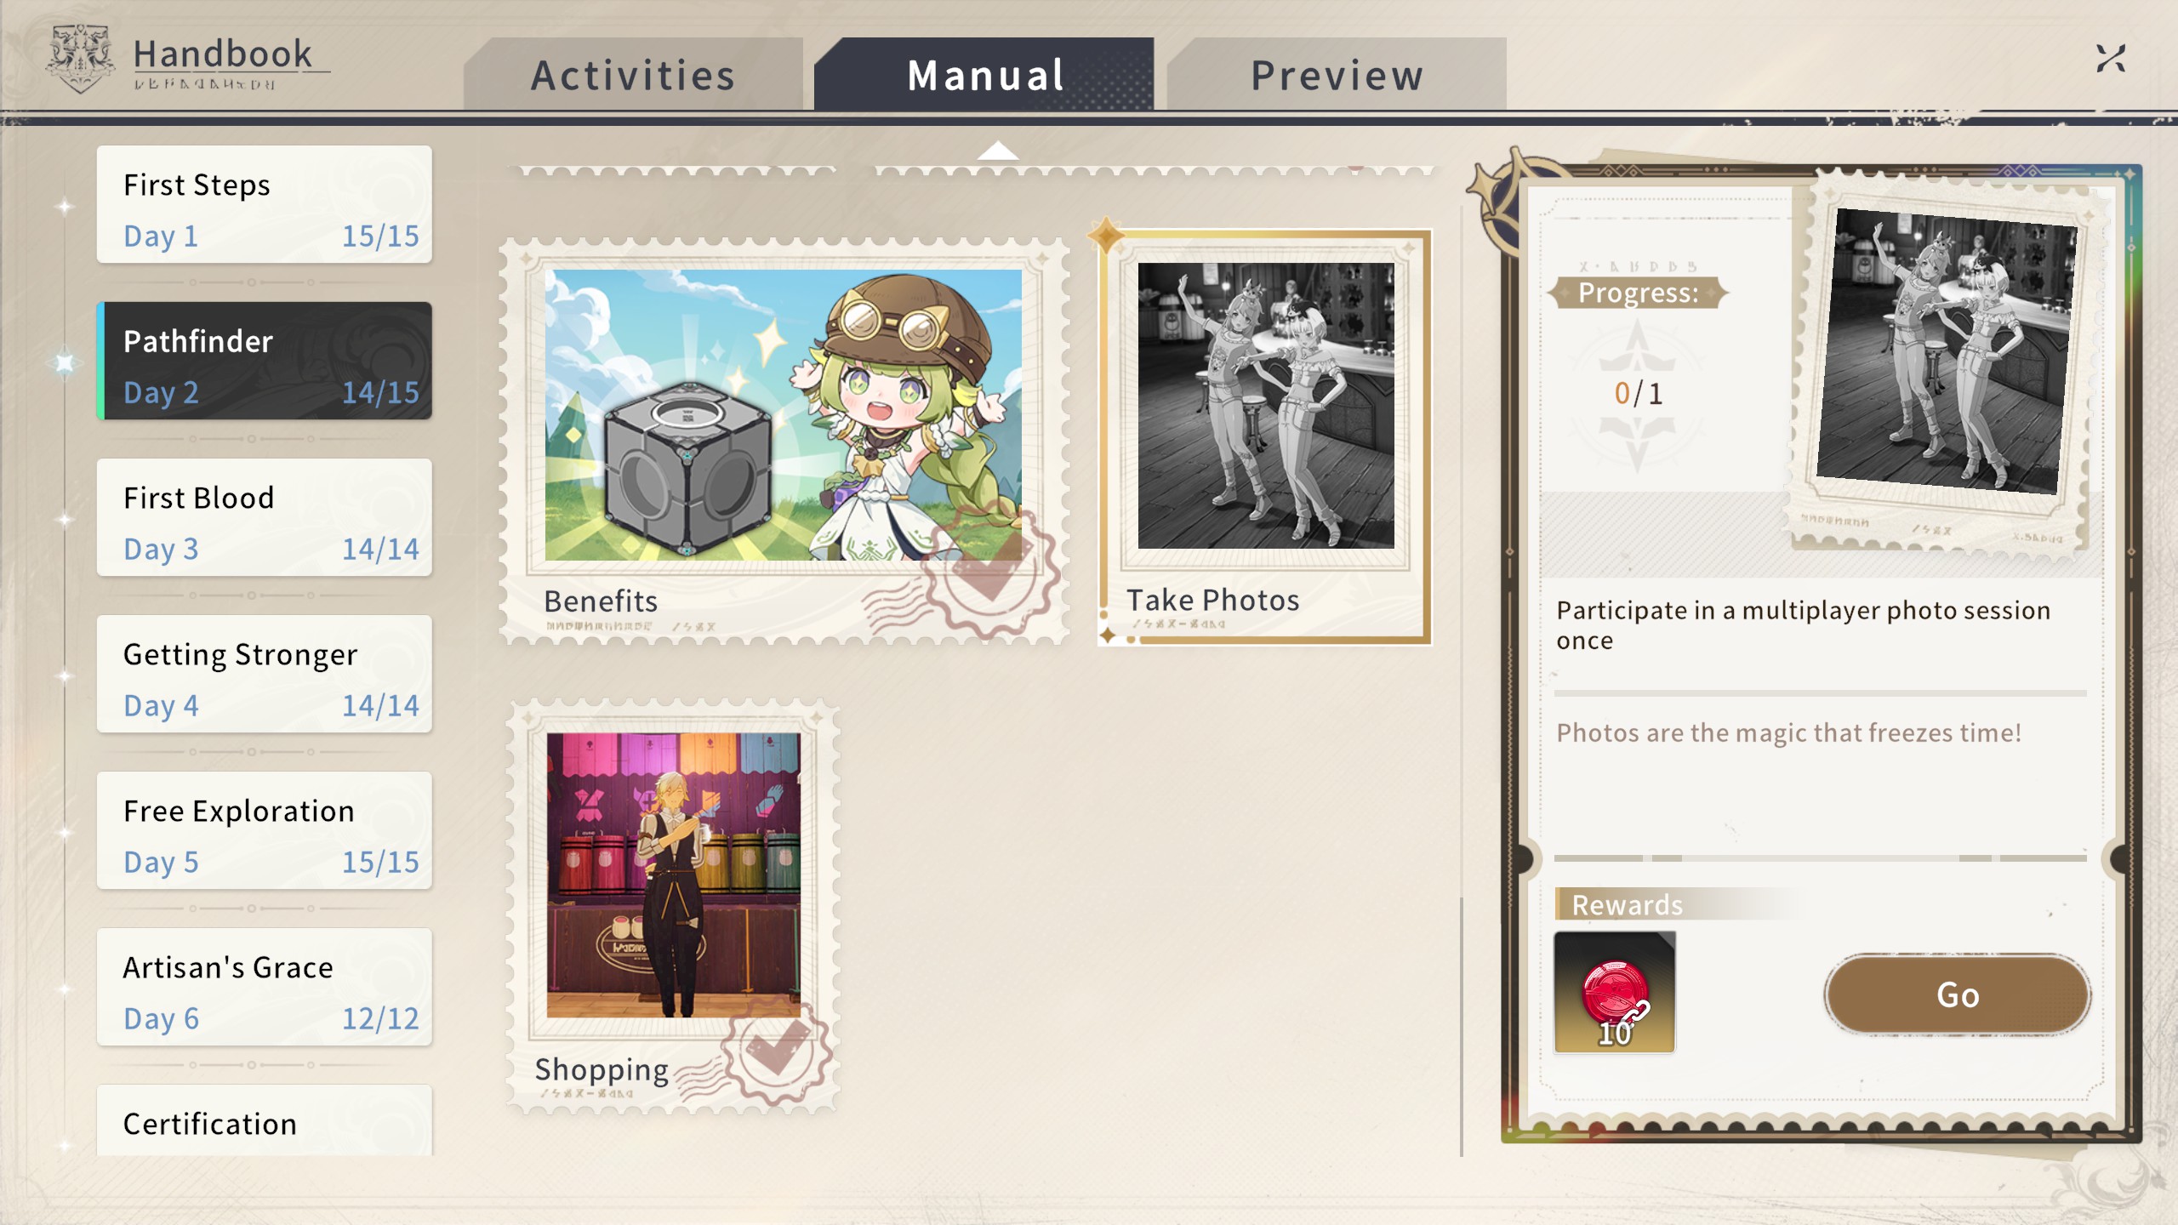Image resolution: width=2178 pixels, height=1225 pixels.
Task: Open Free Exploration Day 5
Action: [x=265, y=830]
